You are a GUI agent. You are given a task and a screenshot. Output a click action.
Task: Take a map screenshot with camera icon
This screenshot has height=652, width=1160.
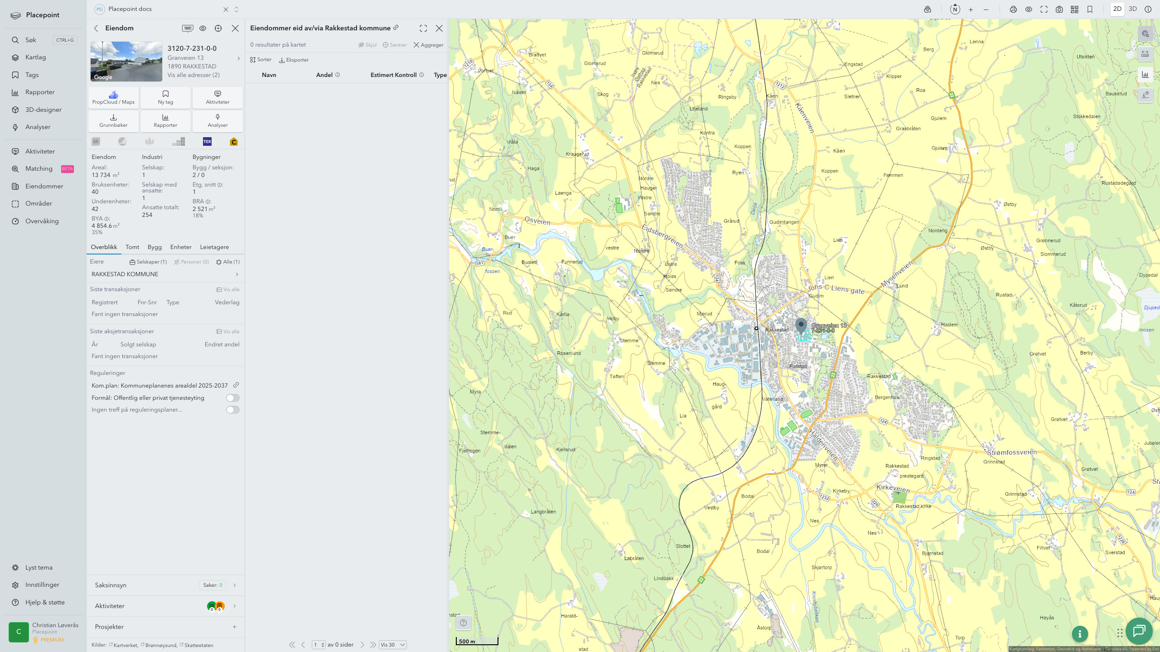pos(1059,10)
